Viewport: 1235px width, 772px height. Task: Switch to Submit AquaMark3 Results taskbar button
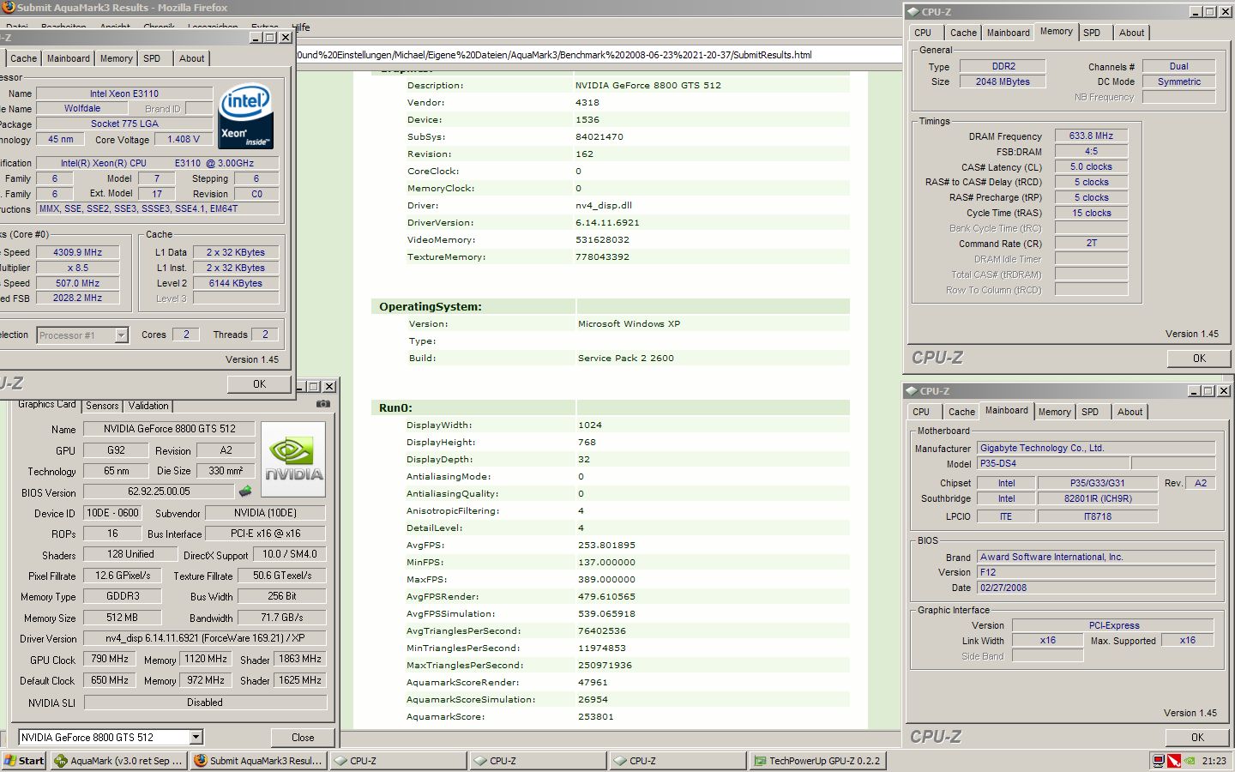click(x=258, y=761)
